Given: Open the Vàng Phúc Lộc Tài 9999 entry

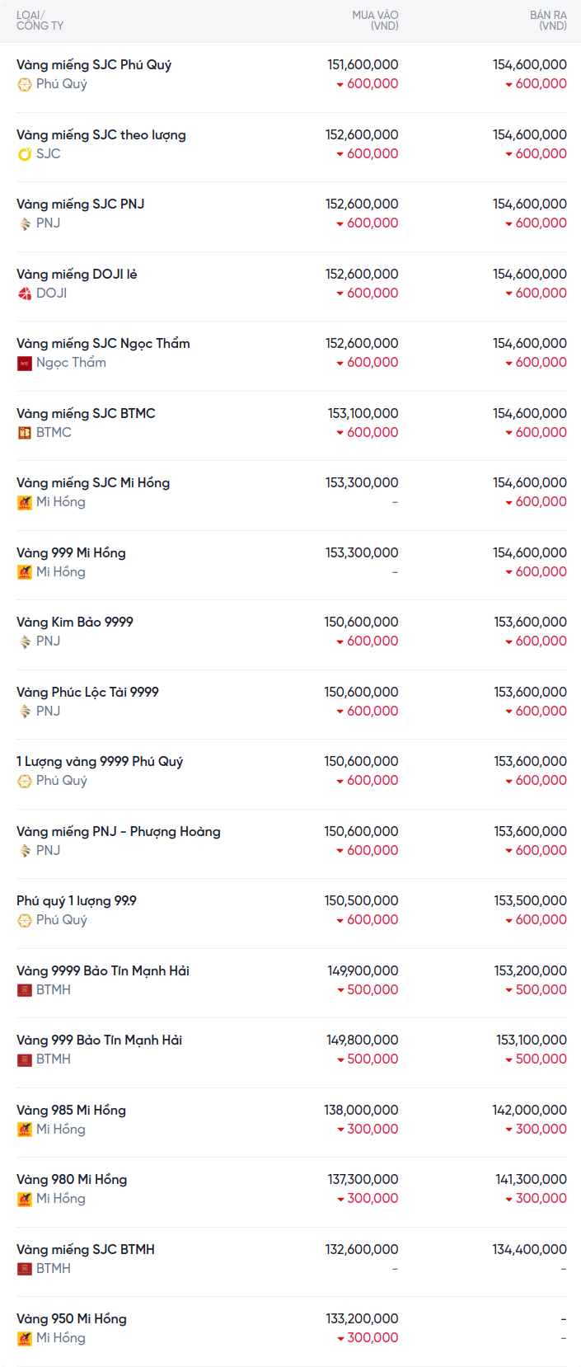Looking at the screenshot, I should [87, 693].
